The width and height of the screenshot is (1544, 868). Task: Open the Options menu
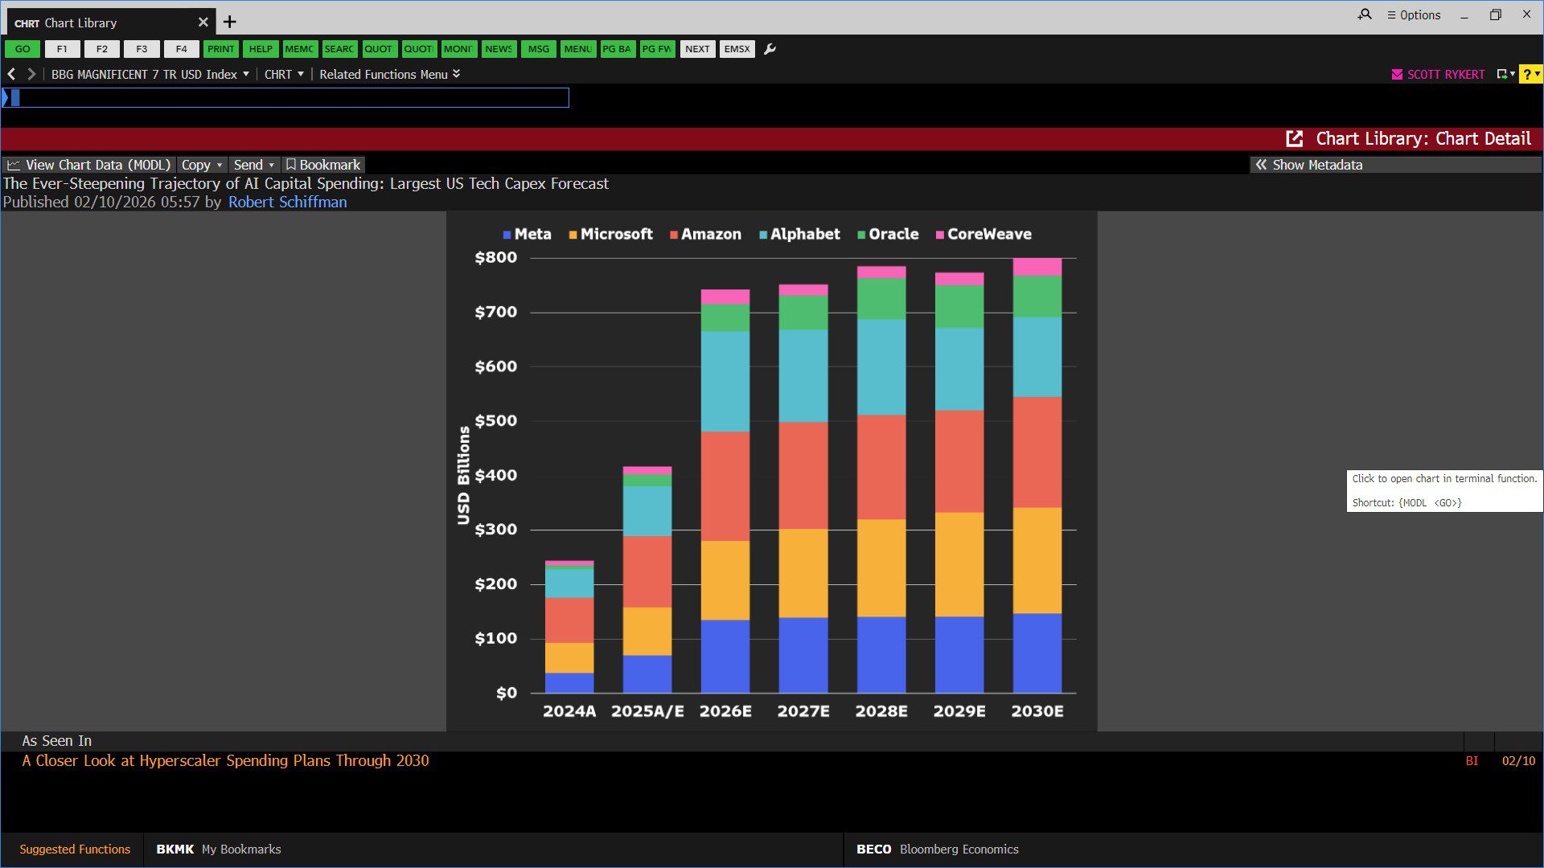(1414, 14)
